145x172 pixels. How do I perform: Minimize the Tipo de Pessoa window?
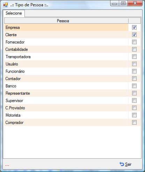[x=115, y=3]
